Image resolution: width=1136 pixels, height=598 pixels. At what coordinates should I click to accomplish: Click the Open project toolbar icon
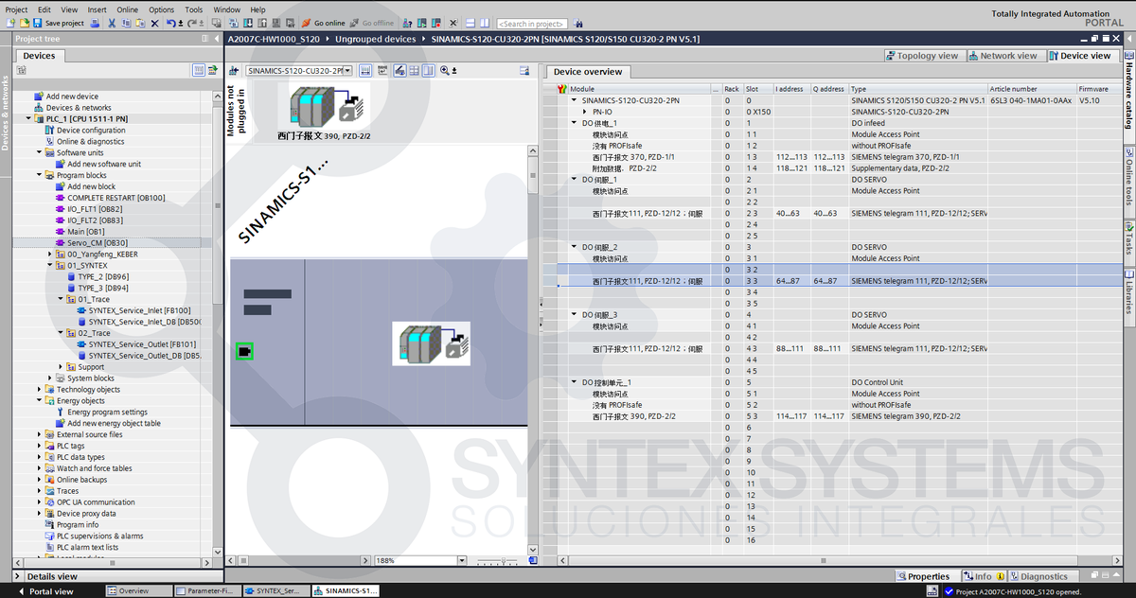tap(25, 23)
